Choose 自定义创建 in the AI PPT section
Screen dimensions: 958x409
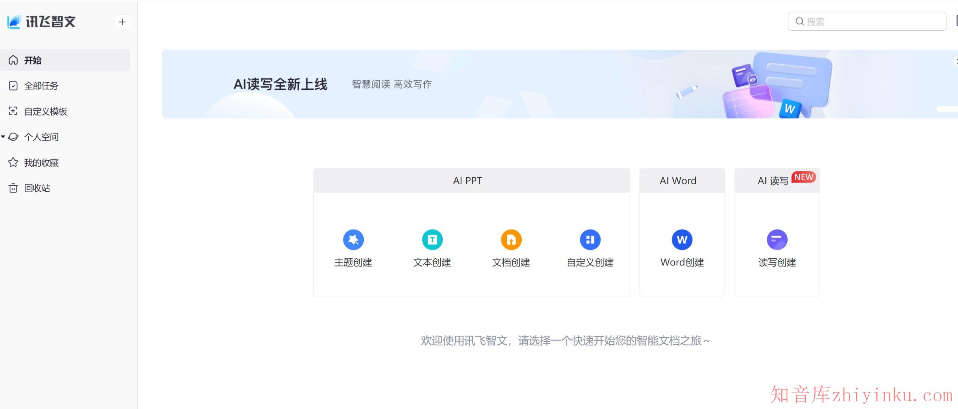click(590, 240)
